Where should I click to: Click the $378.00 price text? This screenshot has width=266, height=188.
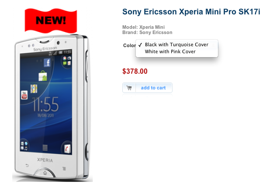click(x=135, y=71)
